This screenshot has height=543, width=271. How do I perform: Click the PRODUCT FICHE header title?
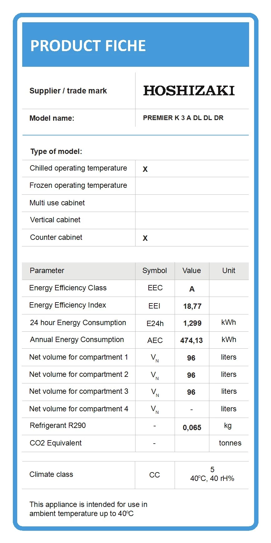click(x=88, y=46)
